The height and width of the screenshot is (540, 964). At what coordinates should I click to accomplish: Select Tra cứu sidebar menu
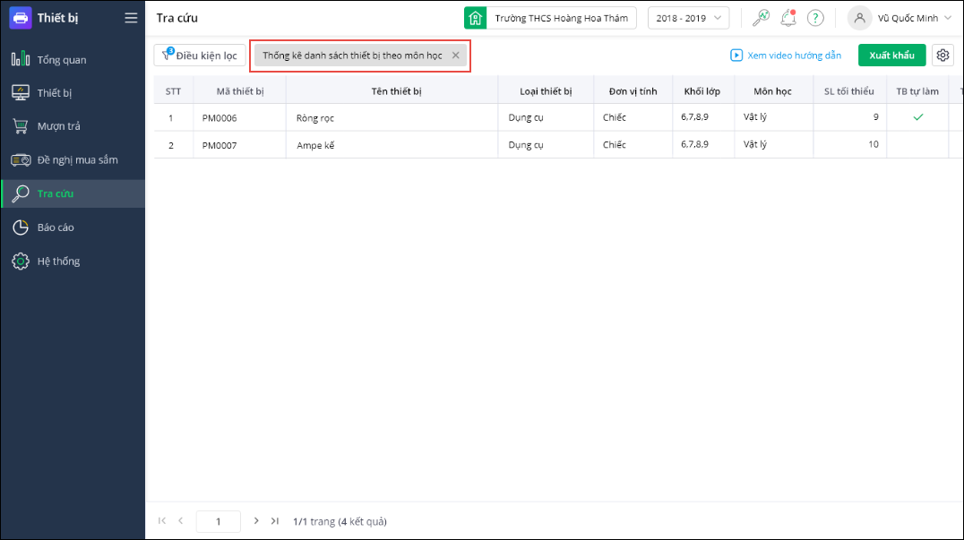[x=73, y=193]
